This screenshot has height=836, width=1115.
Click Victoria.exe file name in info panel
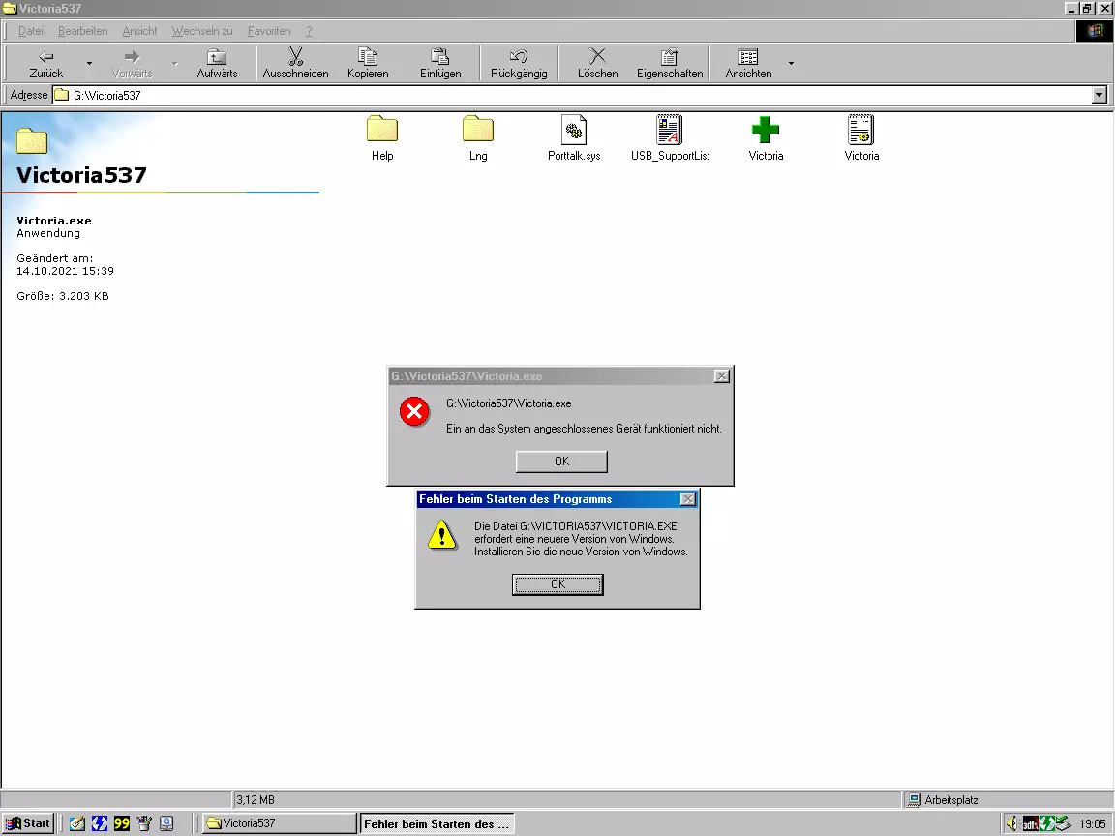(54, 221)
